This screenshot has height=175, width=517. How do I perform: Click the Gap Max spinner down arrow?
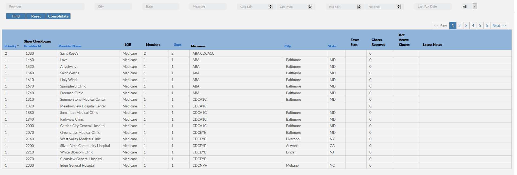pyautogui.click(x=310, y=8)
